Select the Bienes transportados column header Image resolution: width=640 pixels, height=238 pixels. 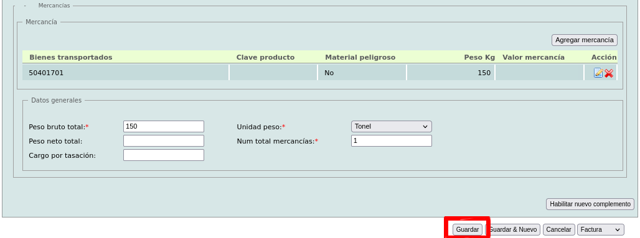coord(70,57)
